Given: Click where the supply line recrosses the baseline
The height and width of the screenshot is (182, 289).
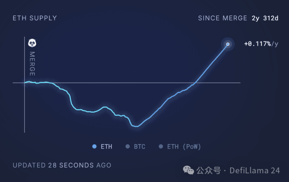Looking at the screenshot, I should pos(195,82).
